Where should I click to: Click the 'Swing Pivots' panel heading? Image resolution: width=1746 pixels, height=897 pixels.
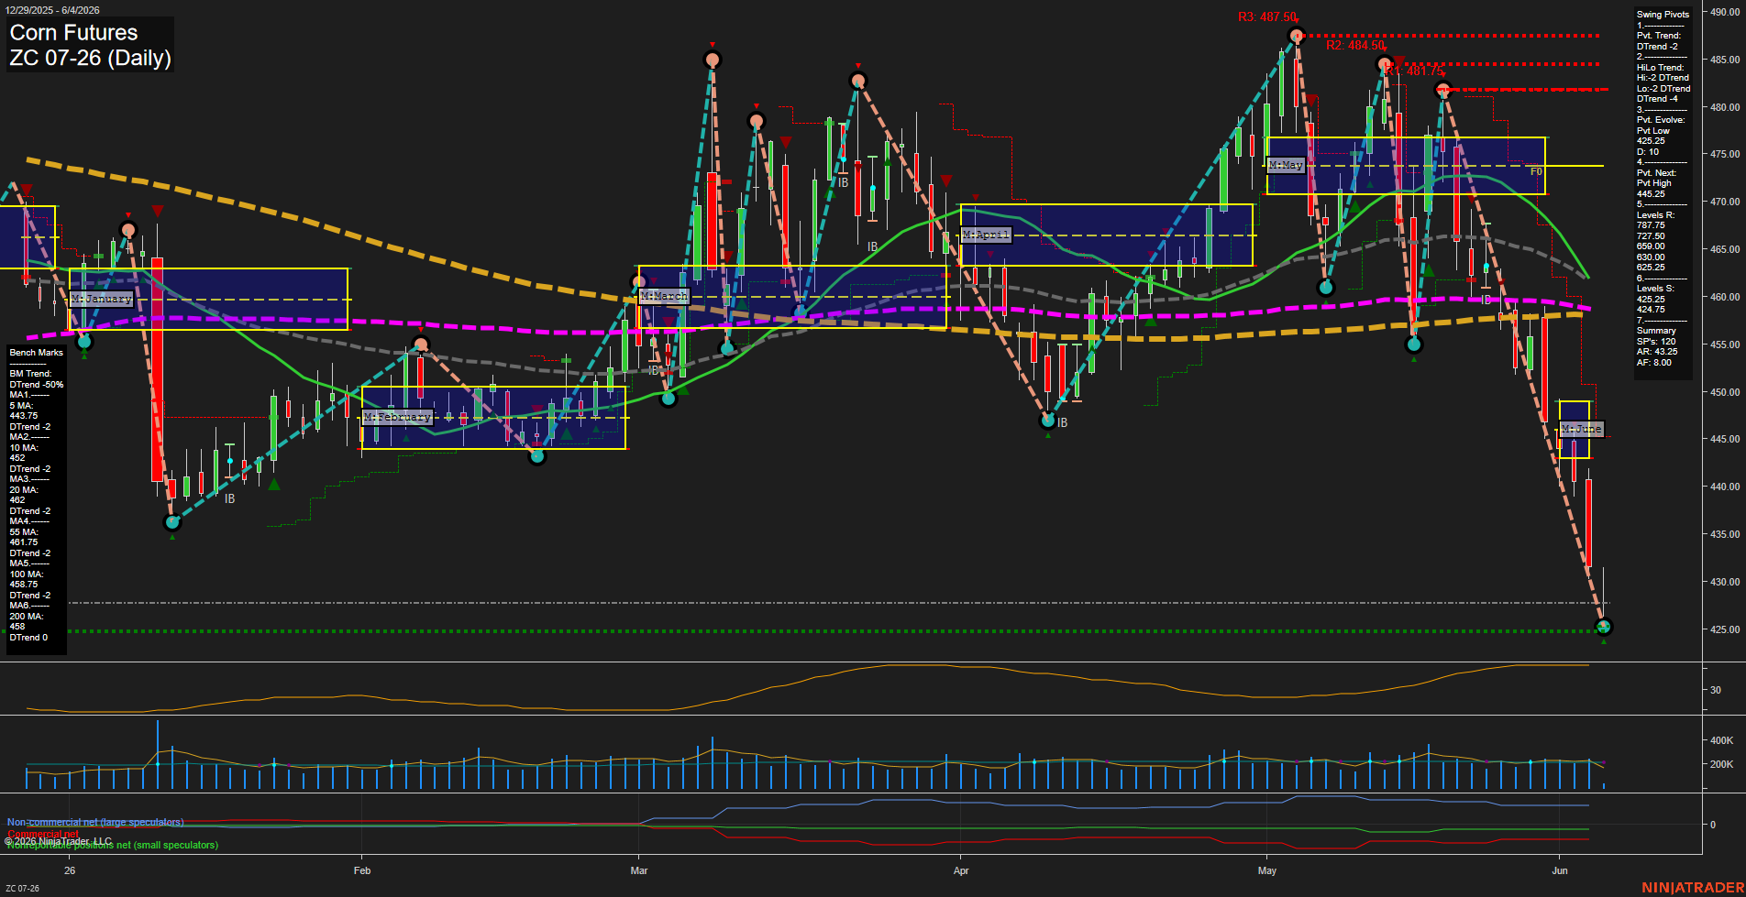pos(1663,15)
